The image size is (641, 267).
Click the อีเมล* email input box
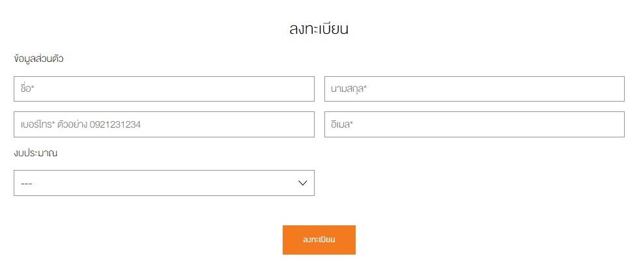coord(474,124)
